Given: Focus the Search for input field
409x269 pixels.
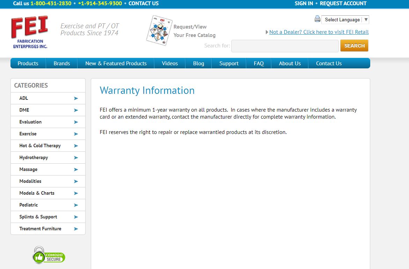Looking at the screenshot, I should pyautogui.click(x=285, y=46).
